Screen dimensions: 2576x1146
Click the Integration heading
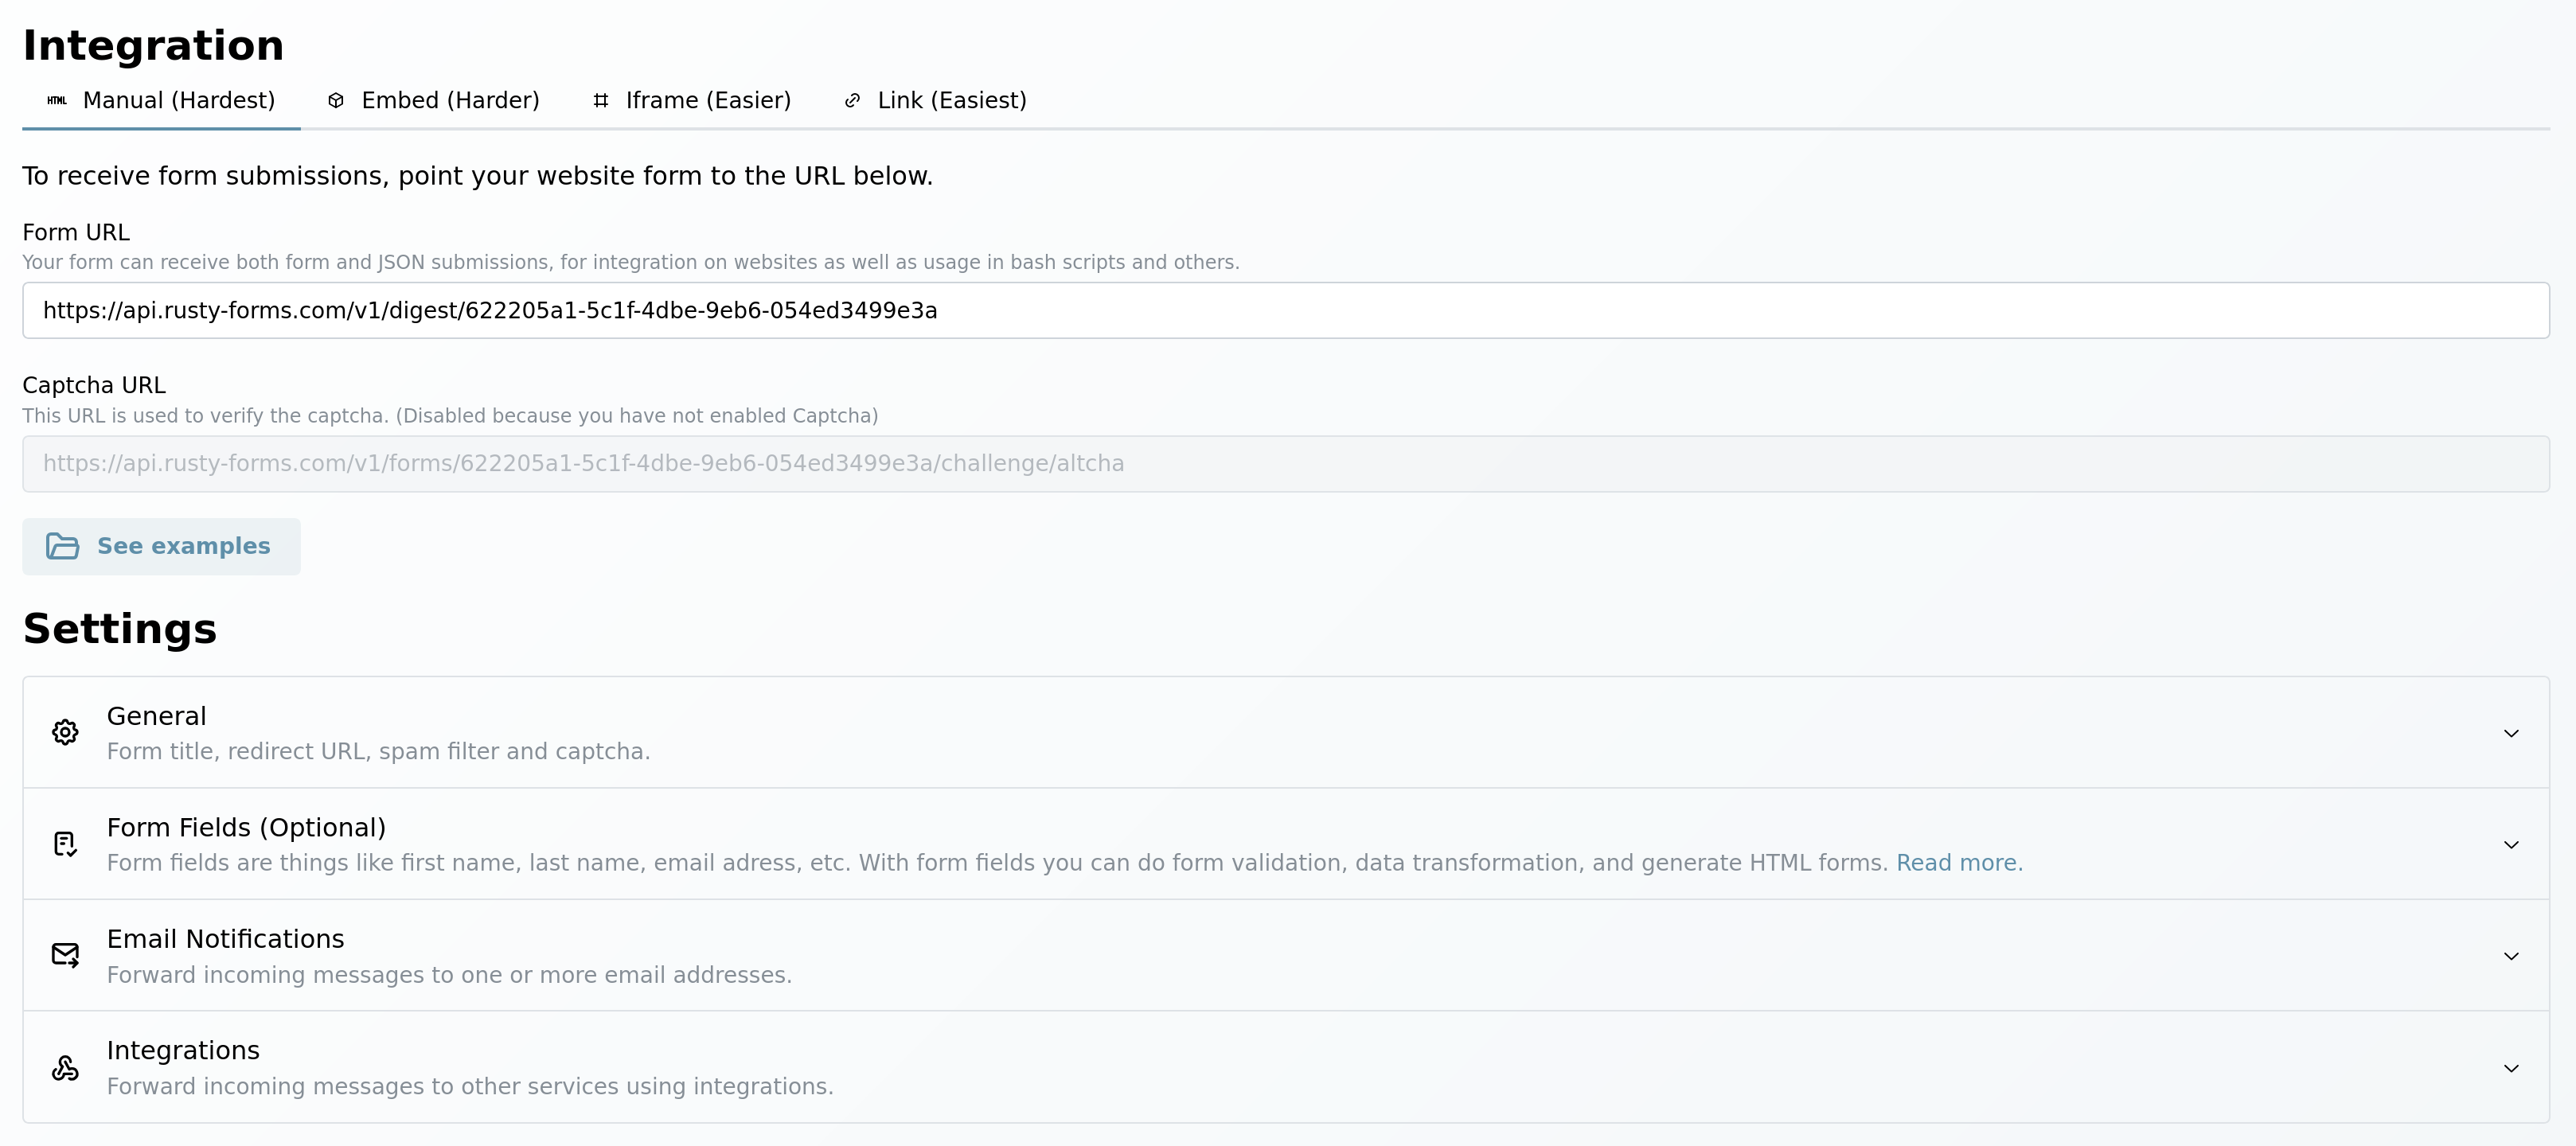coord(153,46)
